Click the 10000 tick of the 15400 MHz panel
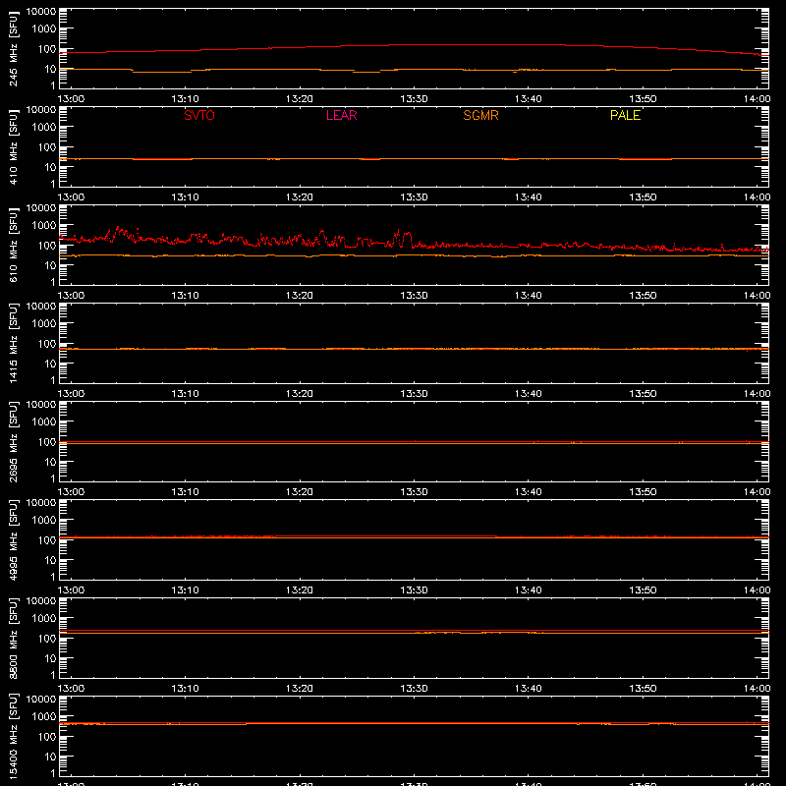This screenshot has height=786, width=786. click(x=41, y=700)
